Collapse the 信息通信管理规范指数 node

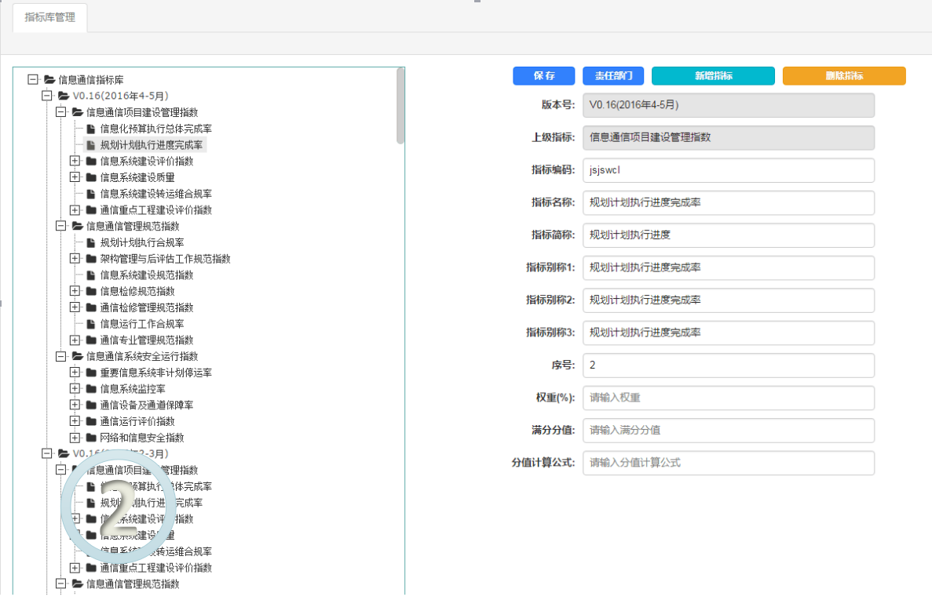click(x=61, y=226)
